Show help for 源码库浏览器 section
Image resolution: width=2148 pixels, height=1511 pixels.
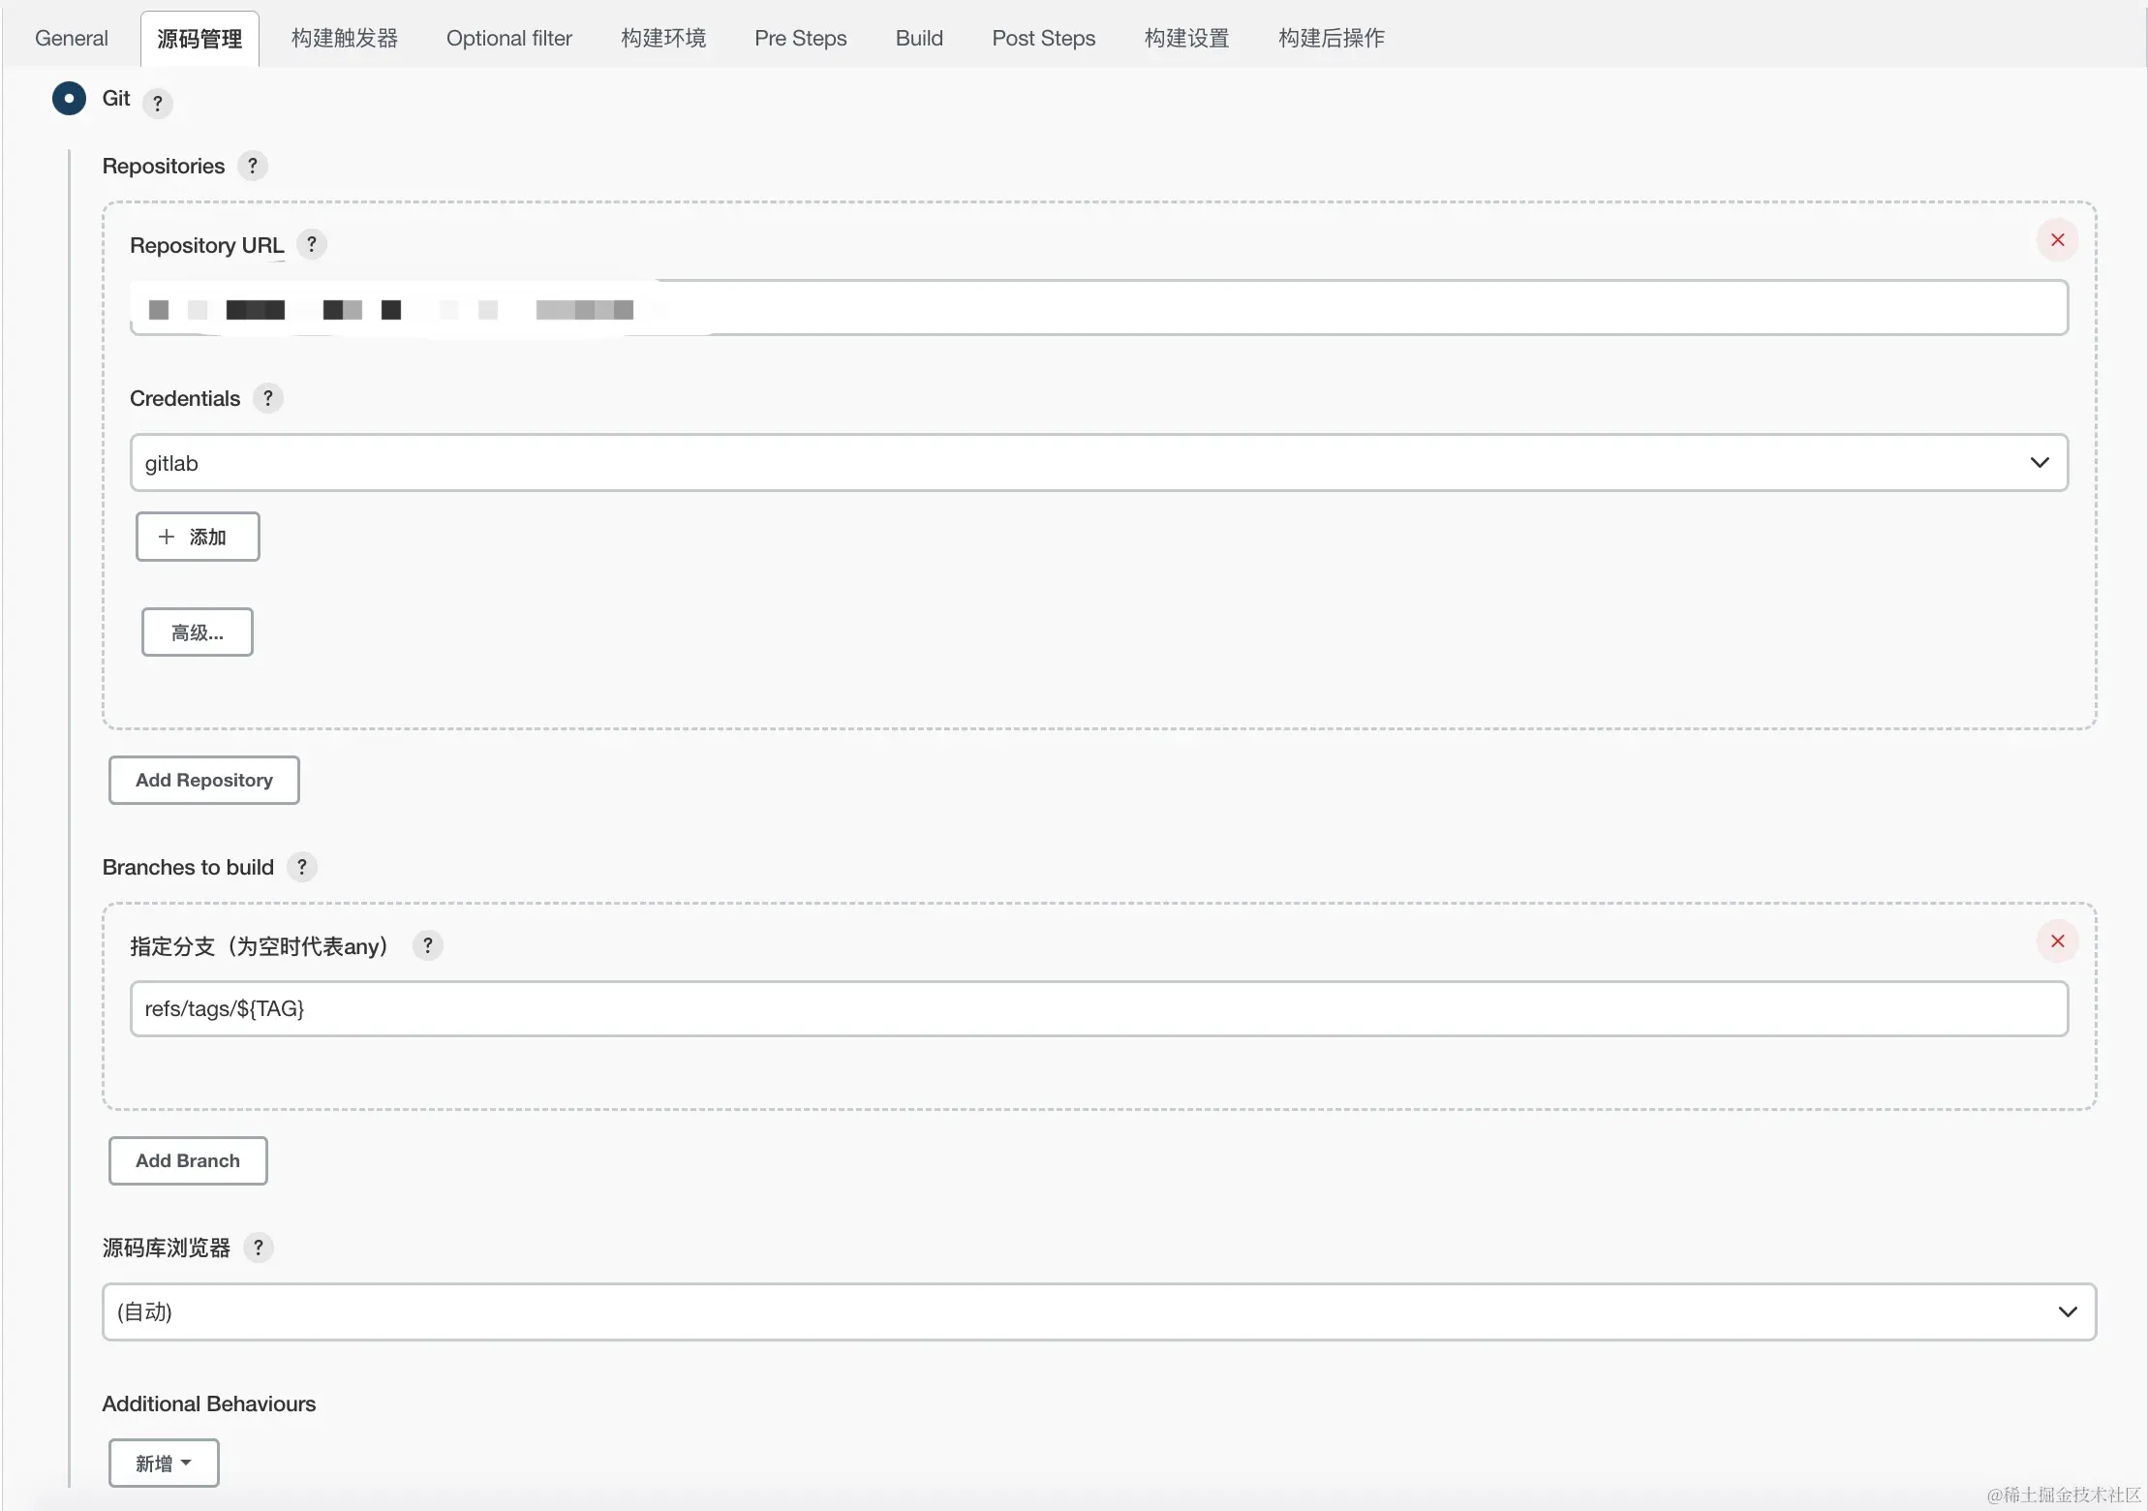(258, 1248)
